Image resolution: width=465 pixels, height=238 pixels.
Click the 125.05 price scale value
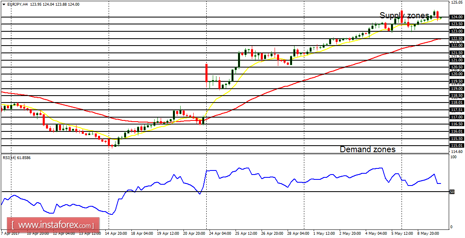[456, 2]
